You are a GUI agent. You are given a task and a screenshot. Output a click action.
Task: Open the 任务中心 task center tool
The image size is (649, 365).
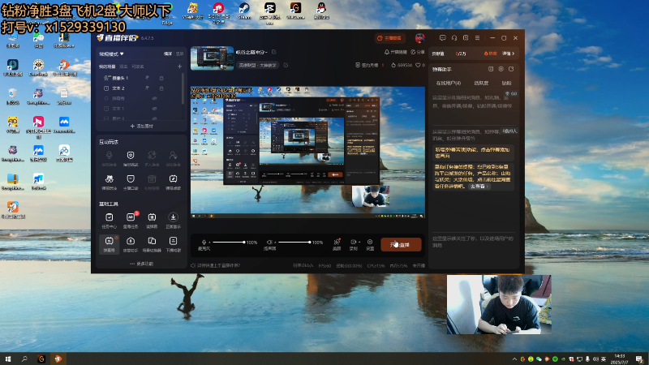(x=110, y=220)
